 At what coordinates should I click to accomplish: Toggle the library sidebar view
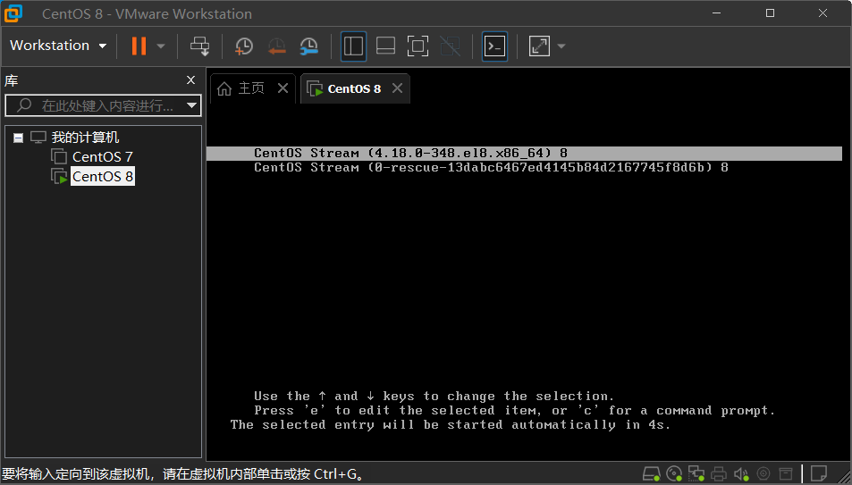pyautogui.click(x=353, y=46)
